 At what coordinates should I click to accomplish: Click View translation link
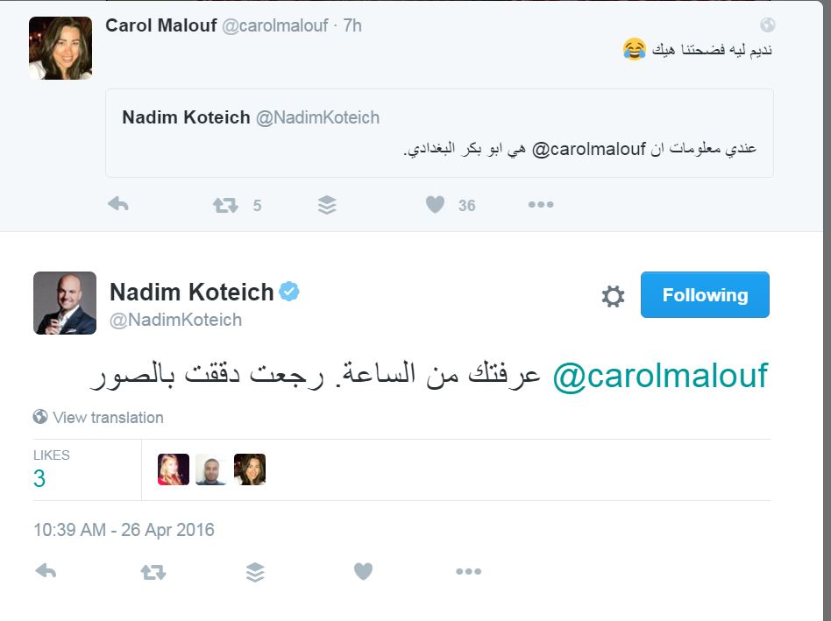pos(107,418)
